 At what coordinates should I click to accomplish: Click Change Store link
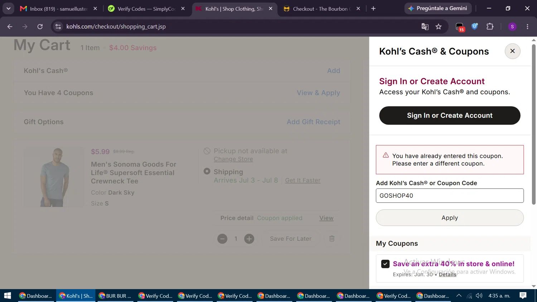coord(233,159)
